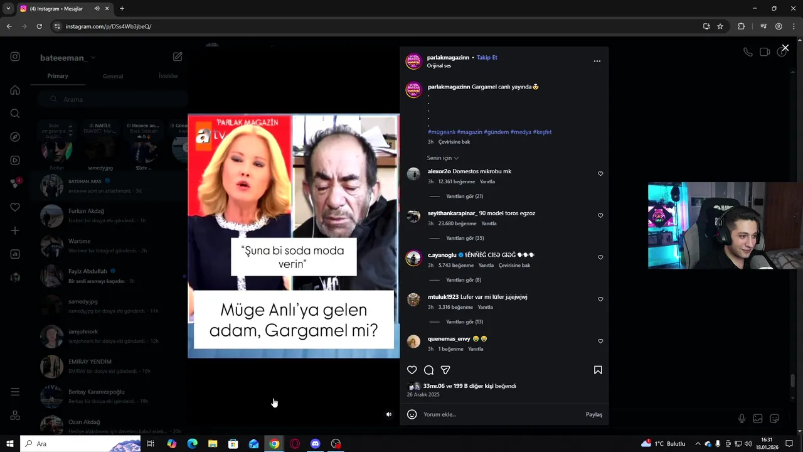Click Paylaş to post comment
The image size is (803, 452).
(x=594, y=414)
